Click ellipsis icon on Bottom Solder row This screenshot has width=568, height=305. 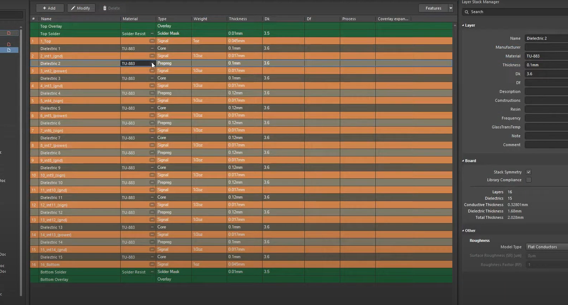(152, 272)
